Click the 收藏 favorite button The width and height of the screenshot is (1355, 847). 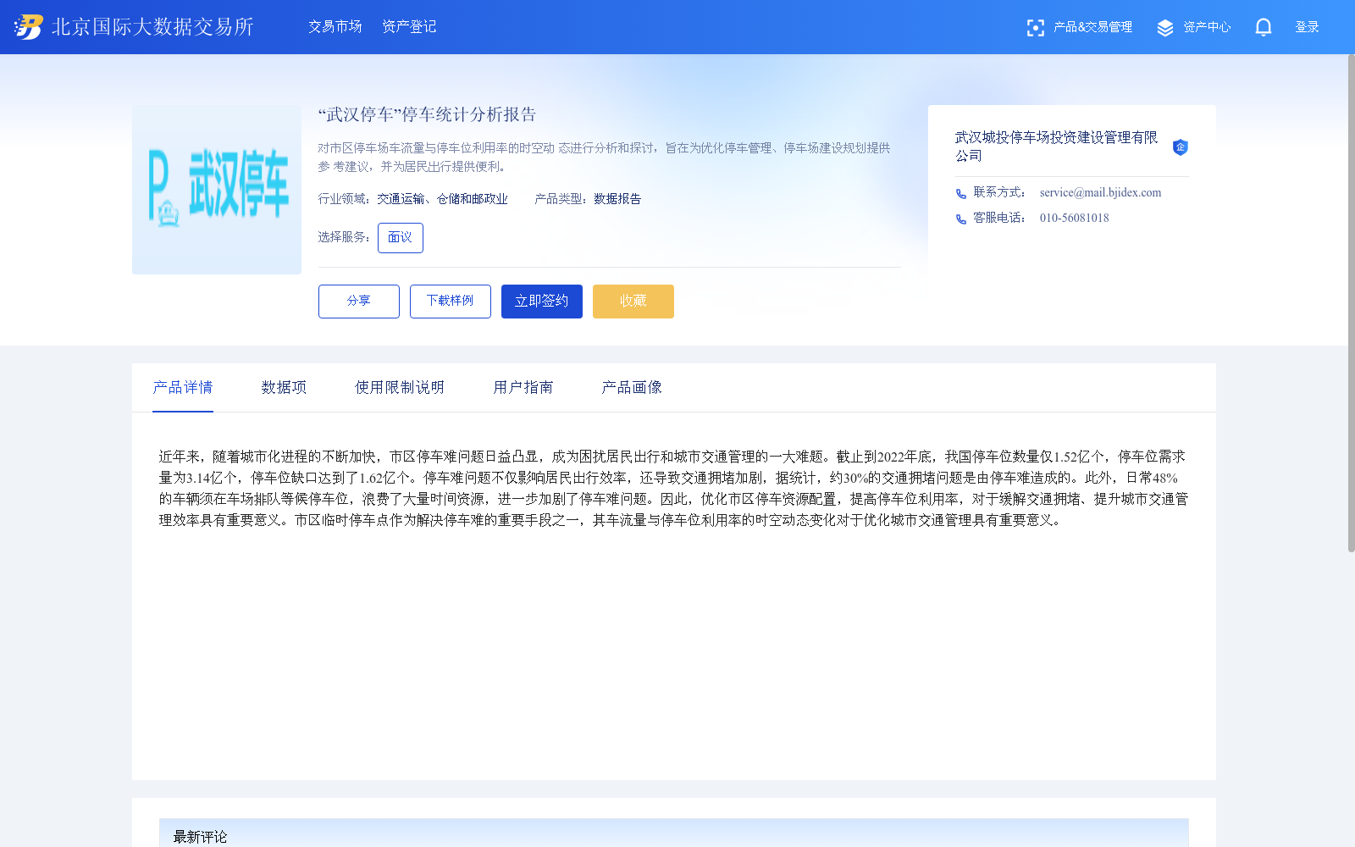point(633,302)
